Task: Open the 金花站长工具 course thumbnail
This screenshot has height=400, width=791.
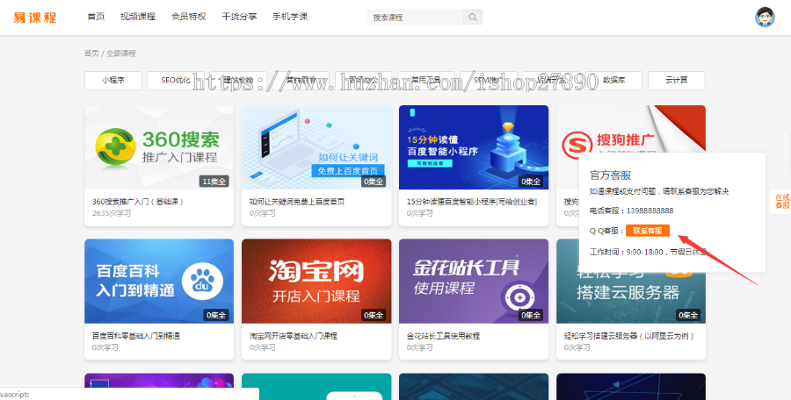Action: click(x=474, y=280)
